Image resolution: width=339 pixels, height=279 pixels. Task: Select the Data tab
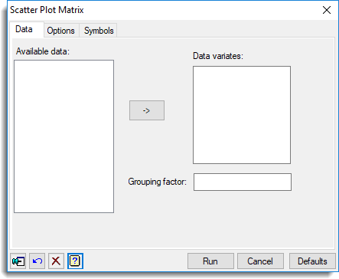pyautogui.click(x=24, y=29)
